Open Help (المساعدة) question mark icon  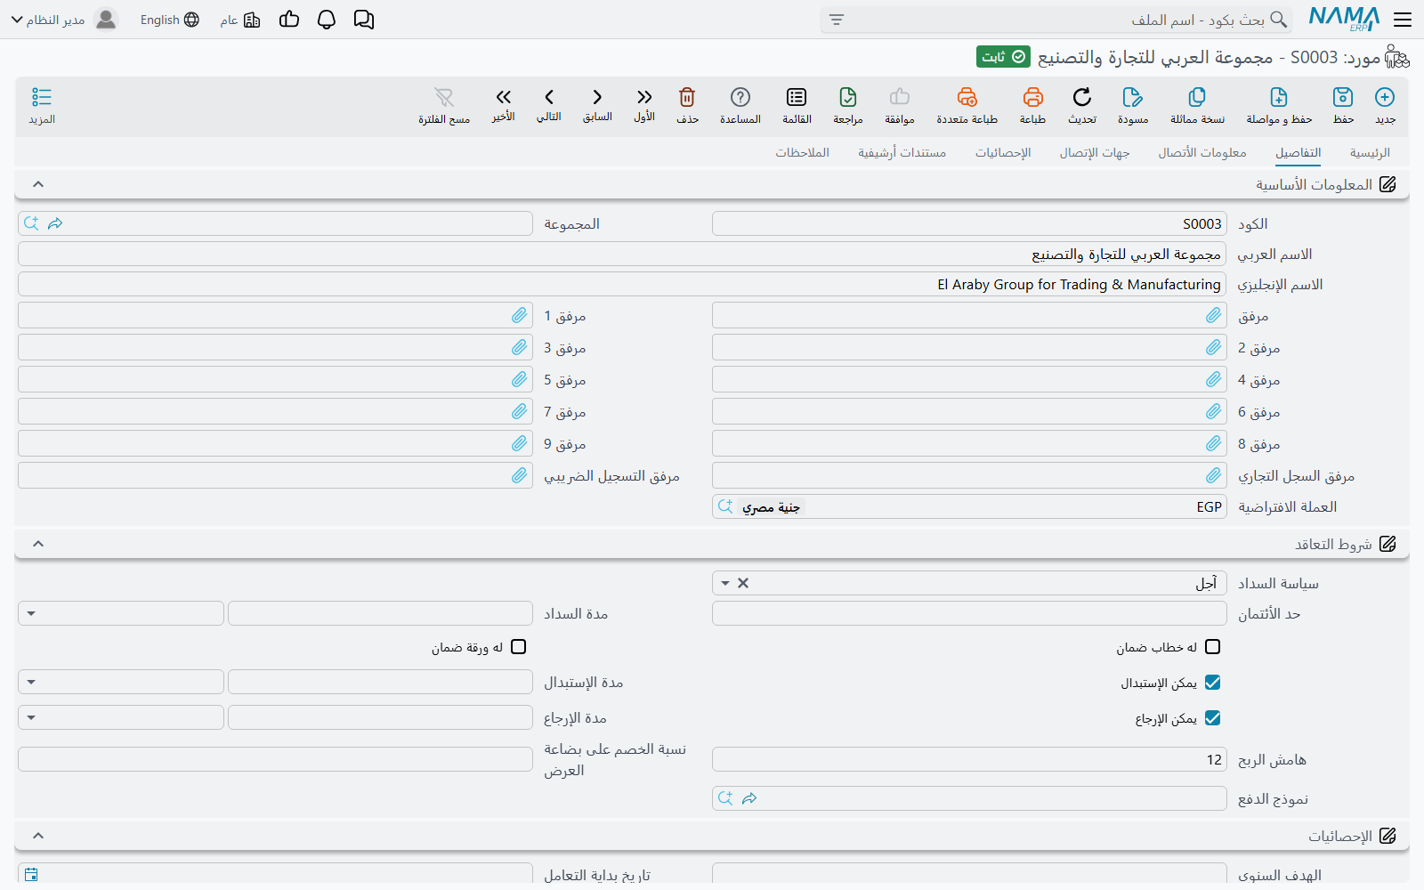740,97
